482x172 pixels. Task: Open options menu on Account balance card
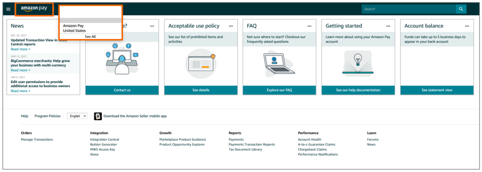point(467,26)
